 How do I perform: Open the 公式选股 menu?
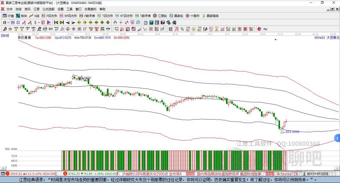[48, 9]
